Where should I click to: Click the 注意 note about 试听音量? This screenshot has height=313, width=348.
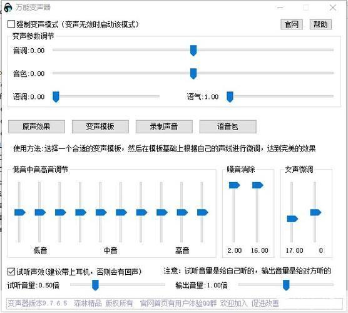247,271
